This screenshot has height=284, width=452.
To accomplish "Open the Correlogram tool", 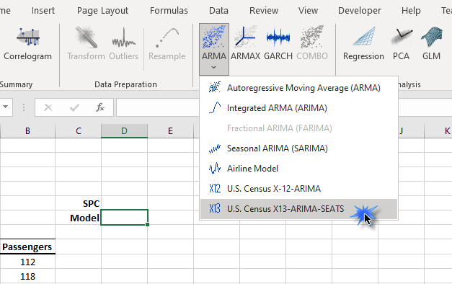I will [x=27, y=43].
